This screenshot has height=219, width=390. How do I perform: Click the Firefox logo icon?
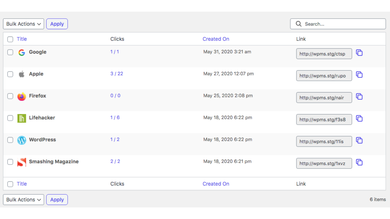22,96
